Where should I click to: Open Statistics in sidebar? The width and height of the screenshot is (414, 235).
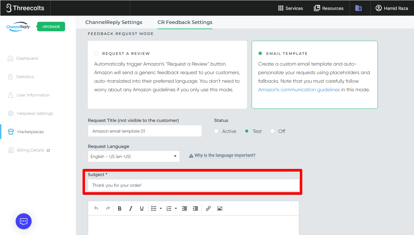pyautogui.click(x=21, y=77)
